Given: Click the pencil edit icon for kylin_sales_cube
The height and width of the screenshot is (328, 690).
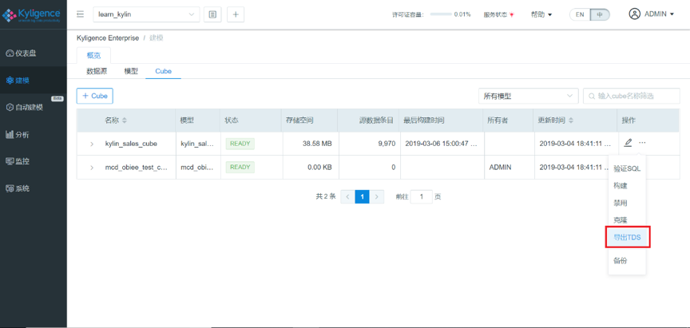Looking at the screenshot, I should coord(628,143).
